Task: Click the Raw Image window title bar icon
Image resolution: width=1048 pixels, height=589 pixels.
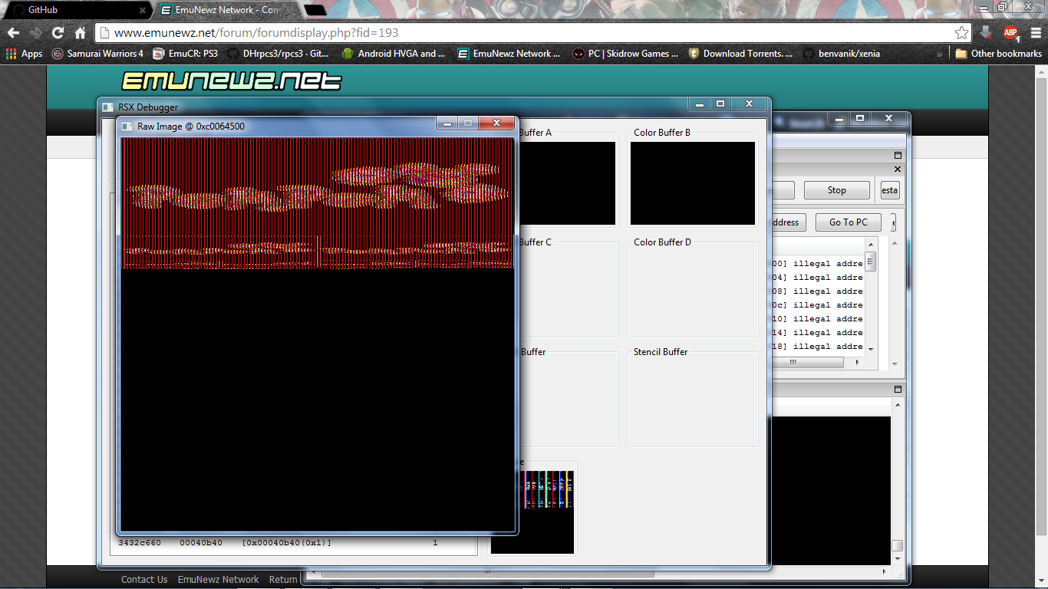Action: (x=127, y=126)
